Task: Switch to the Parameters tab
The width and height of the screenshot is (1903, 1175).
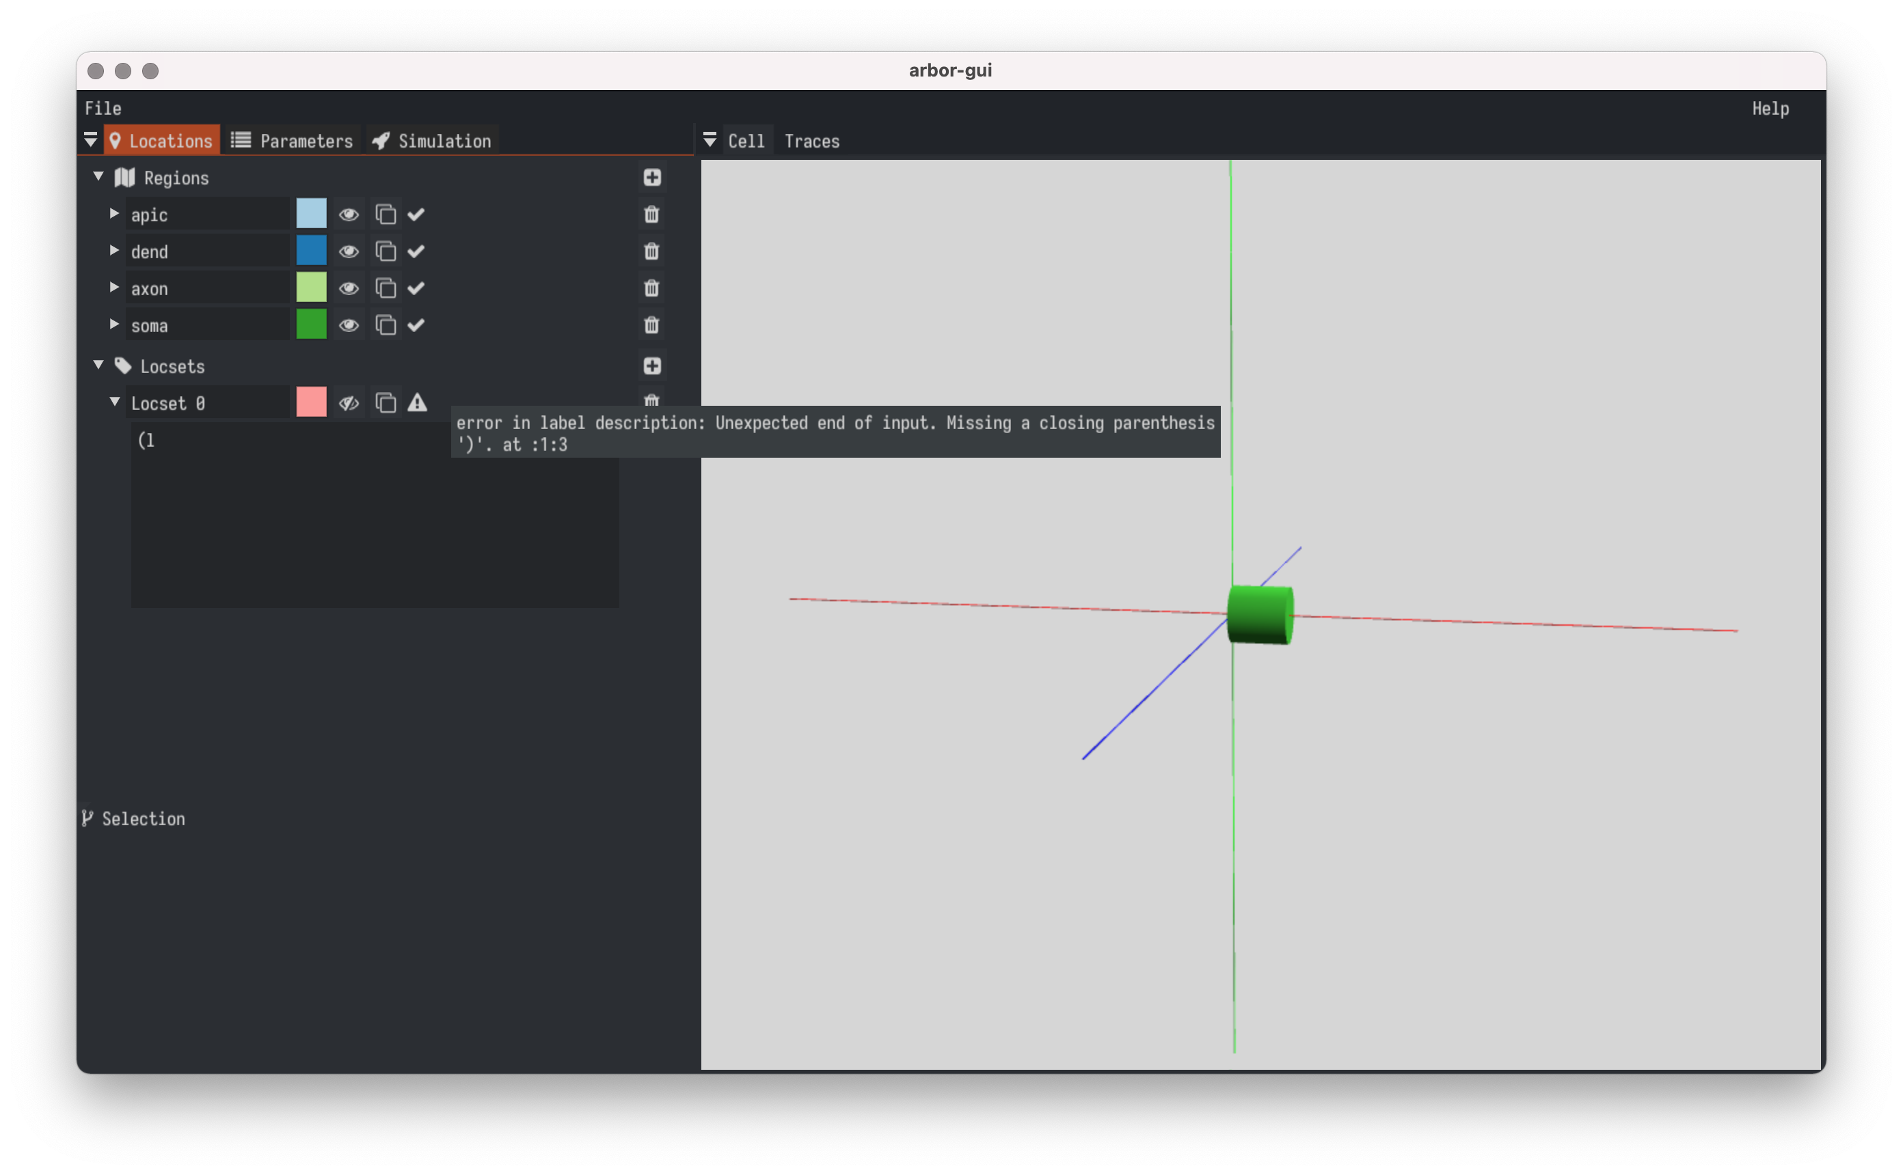Action: (293, 140)
